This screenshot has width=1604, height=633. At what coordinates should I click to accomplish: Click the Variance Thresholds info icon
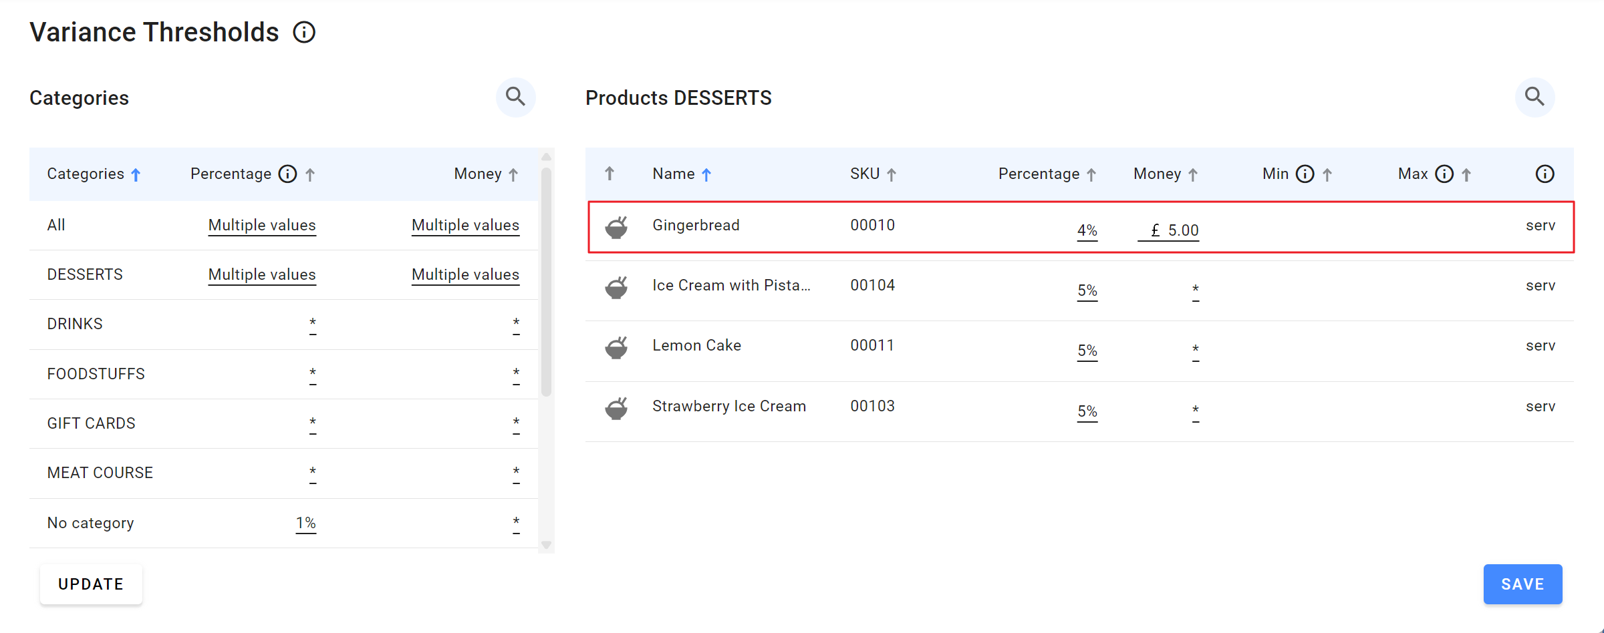pos(304,32)
